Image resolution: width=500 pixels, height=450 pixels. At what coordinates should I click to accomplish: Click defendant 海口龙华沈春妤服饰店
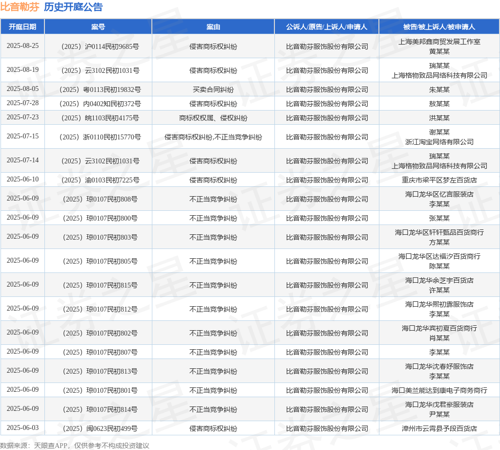(439, 367)
